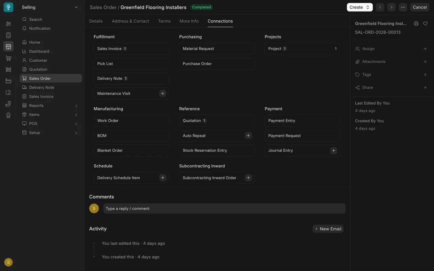Open the Create dropdown button
The height and width of the screenshot is (271, 434).
tap(360, 7)
